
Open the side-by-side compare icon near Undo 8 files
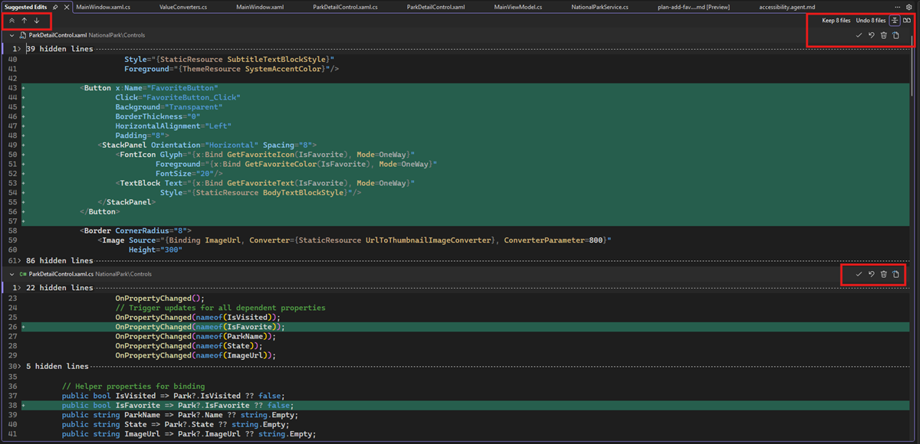pos(907,21)
